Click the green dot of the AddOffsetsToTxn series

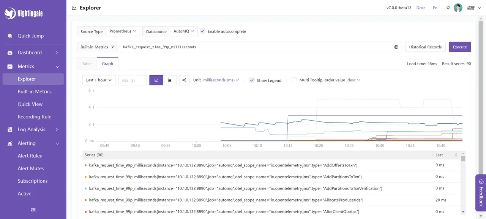86,165
